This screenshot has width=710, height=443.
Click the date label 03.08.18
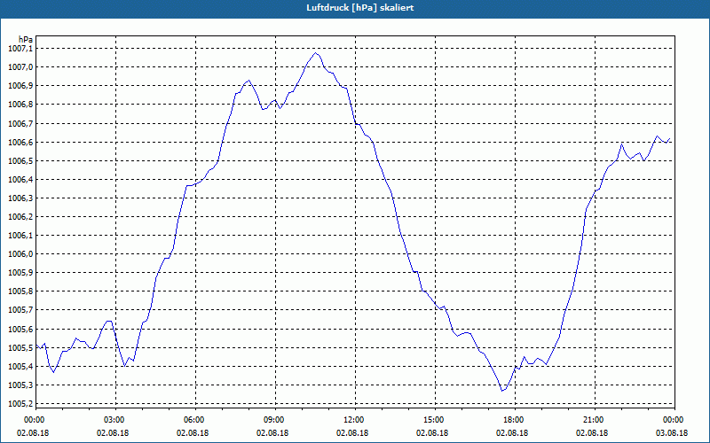click(x=672, y=433)
